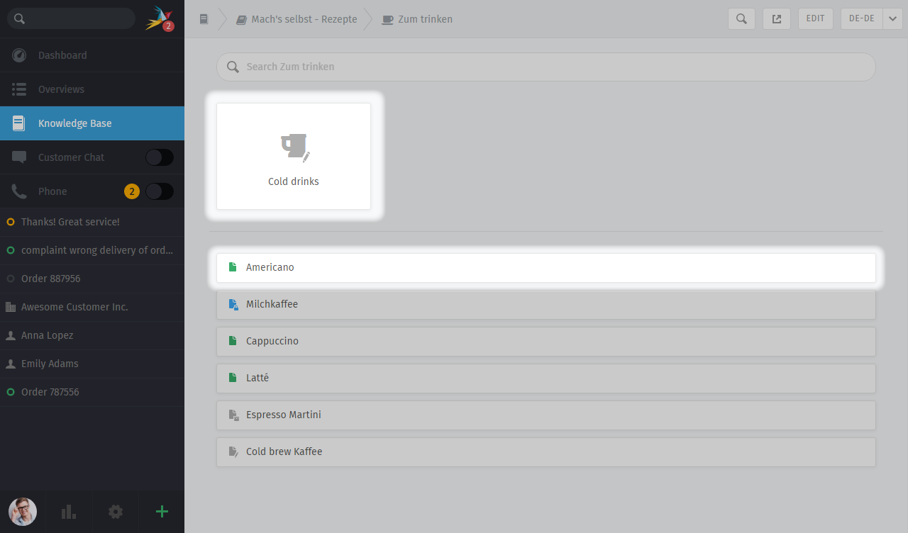This screenshot has width=908, height=533.
Task: Open the statistics bar chart icon
Action: [x=69, y=512]
